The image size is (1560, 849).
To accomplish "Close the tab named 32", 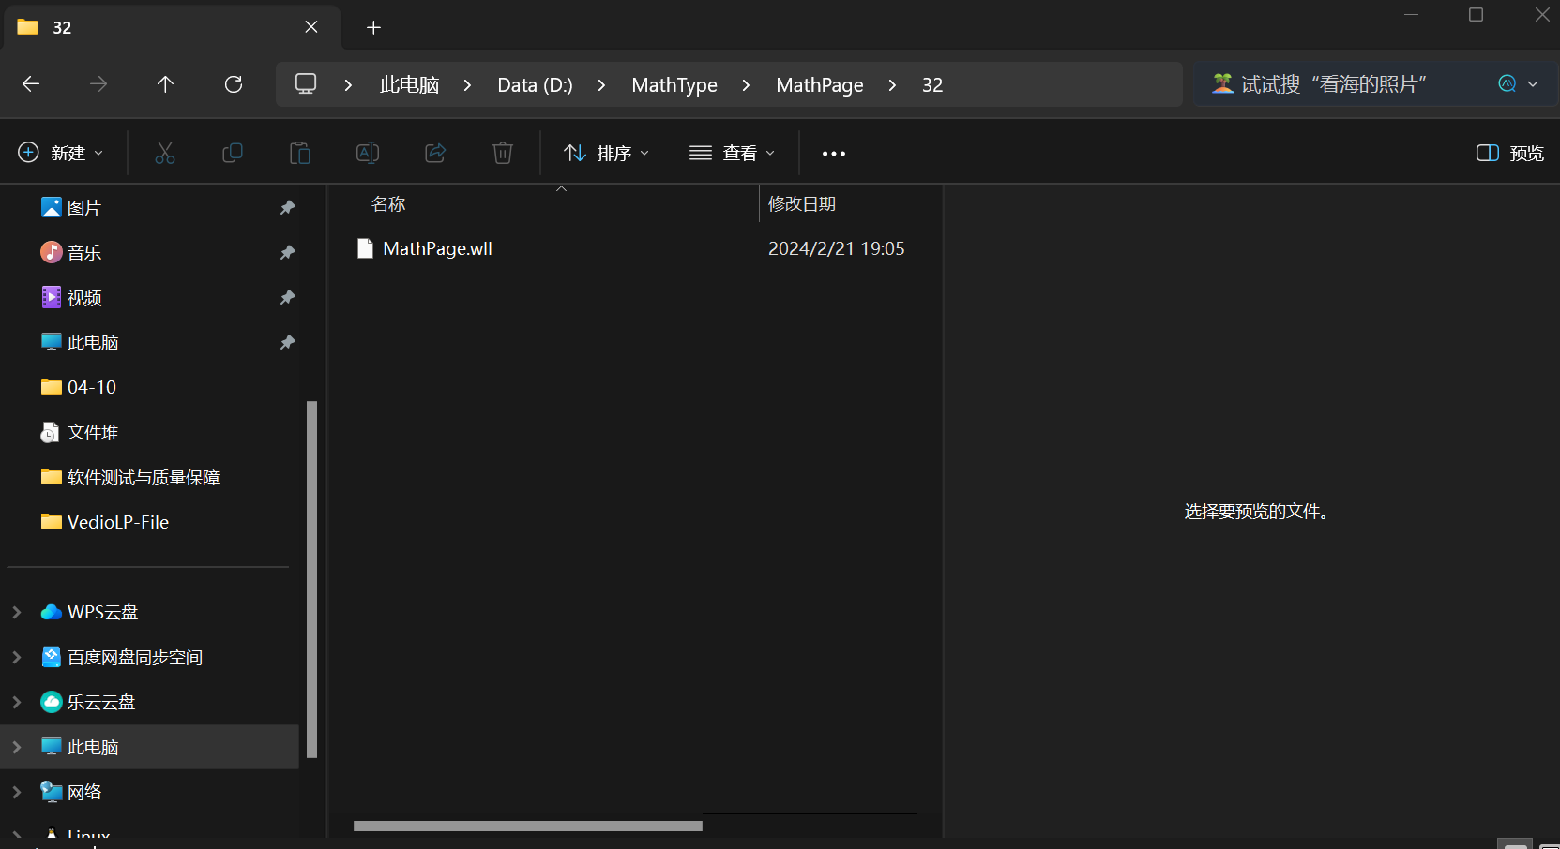I will [x=311, y=27].
